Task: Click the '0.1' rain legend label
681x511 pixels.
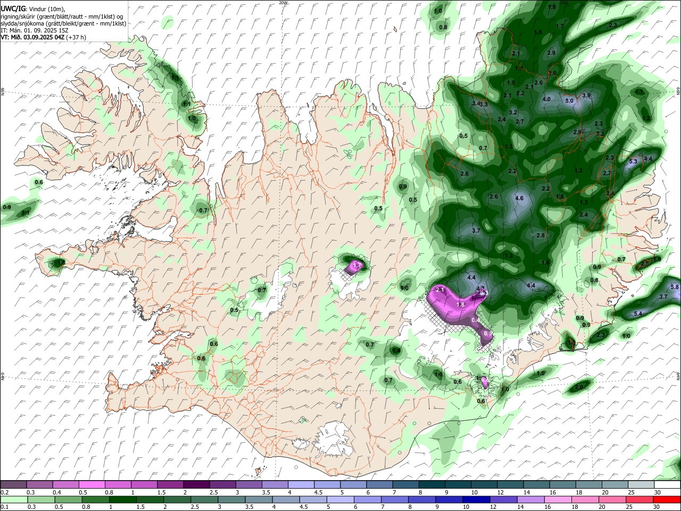Action: [x=4, y=507]
